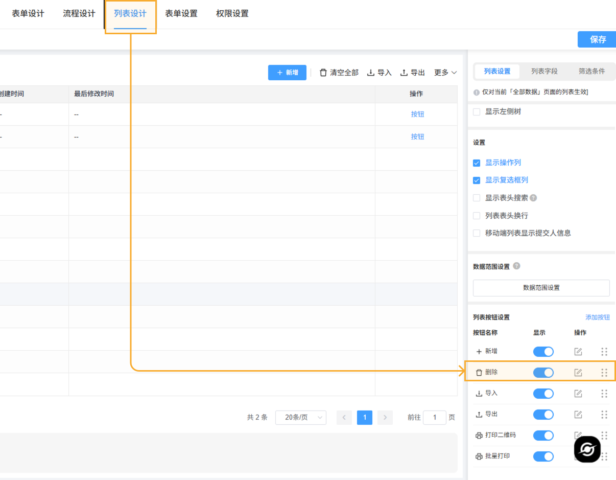Viewport: 616px width, 480px height.
Task: Click the blue 新增 button
Action: (287, 73)
